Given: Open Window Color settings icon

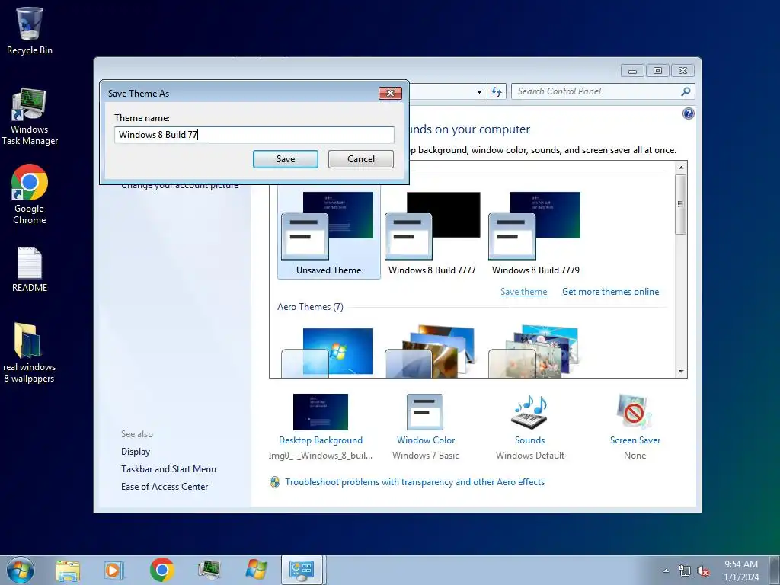Looking at the screenshot, I should (425, 412).
